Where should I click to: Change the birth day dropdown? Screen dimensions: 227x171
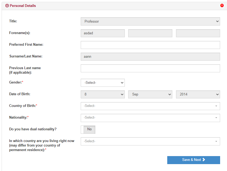tap(102, 94)
